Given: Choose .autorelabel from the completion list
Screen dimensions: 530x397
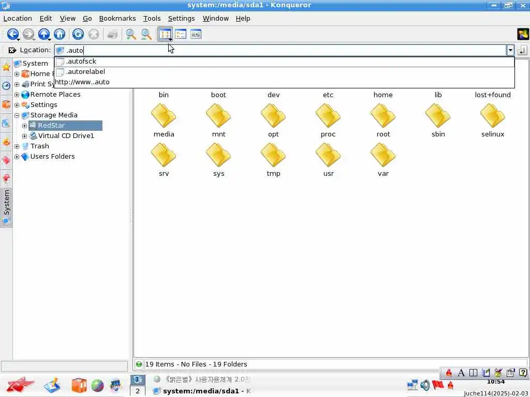Looking at the screenshot, I should [284, 71].
